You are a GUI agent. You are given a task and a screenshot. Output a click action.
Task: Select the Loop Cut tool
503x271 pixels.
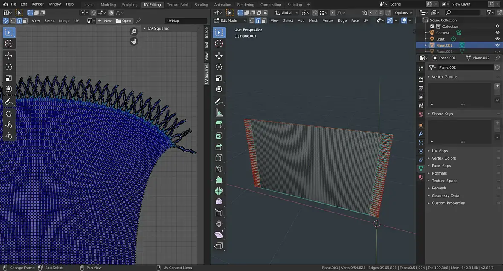pos(219,158)
